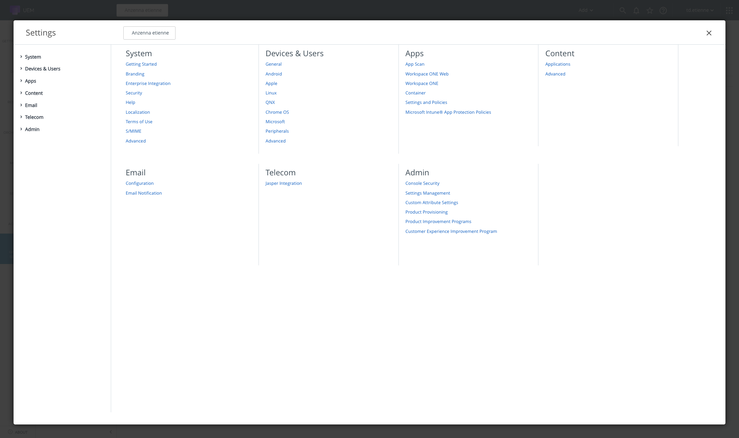Click the Anzenna etienne organization group button

tap(149, 33)
